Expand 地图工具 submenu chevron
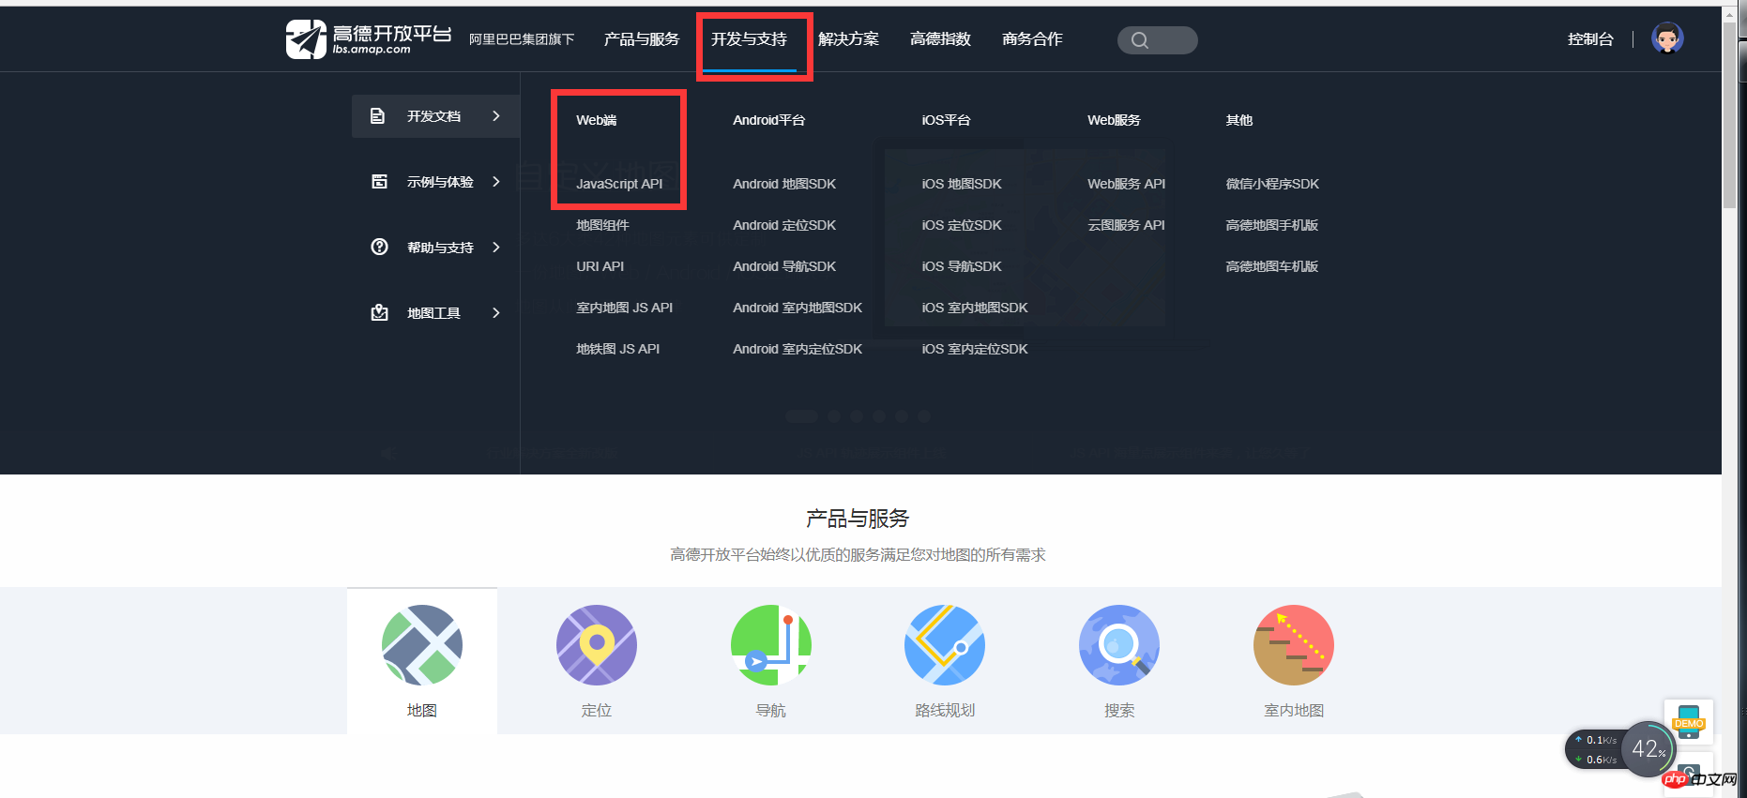Screen dimensions: 1747x798 pyautogui.click(x=496, y=313)
